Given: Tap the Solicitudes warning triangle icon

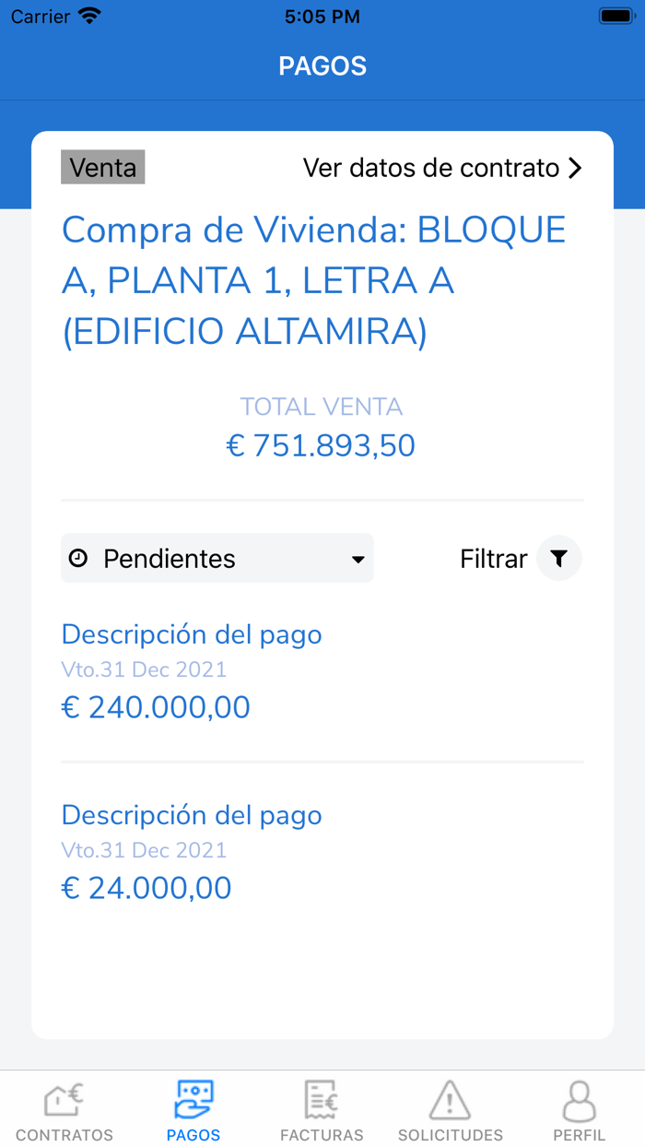Looking at the screenshot, I should point(450,1100).
